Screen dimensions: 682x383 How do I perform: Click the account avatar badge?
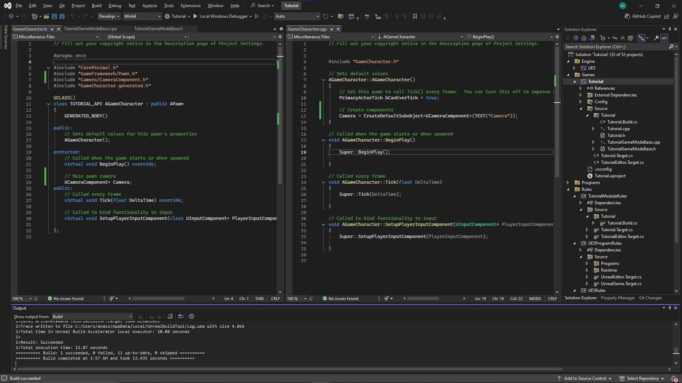click(x=623, y=6)
